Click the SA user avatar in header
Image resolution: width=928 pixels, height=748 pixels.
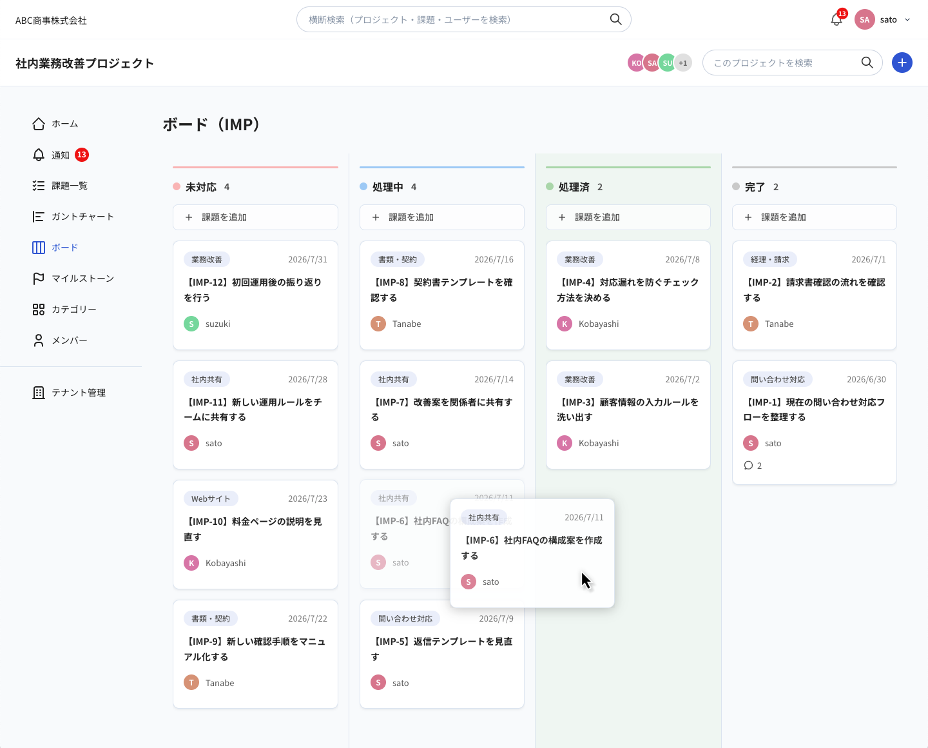(x=865, y=19)
